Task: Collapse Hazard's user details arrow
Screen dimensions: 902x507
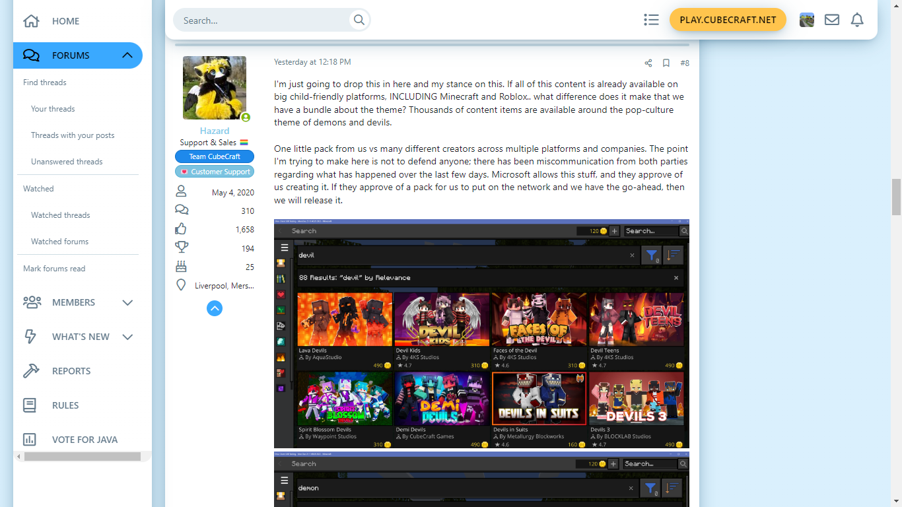Action: (215, 308)
